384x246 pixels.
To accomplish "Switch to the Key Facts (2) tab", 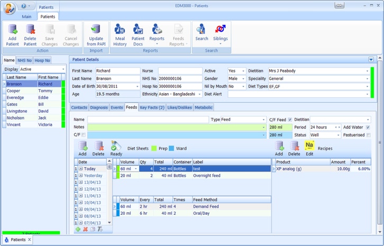I will 152,107.
